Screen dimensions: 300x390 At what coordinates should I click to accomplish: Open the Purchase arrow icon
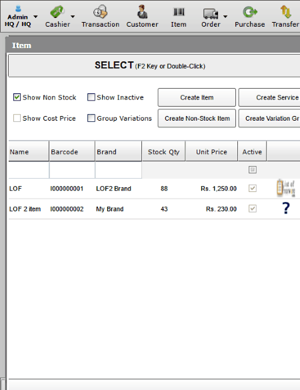tap(250, 12)
